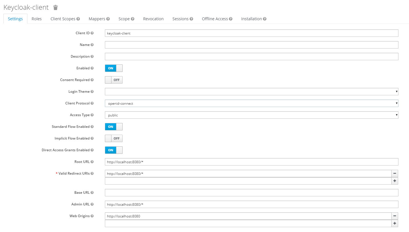
Task: Click help icon on Installation tab
Action: point(265,19)
